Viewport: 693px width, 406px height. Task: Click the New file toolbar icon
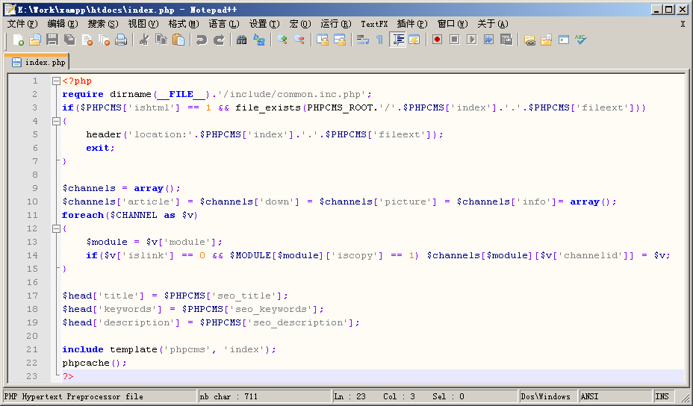coord(17,40)
